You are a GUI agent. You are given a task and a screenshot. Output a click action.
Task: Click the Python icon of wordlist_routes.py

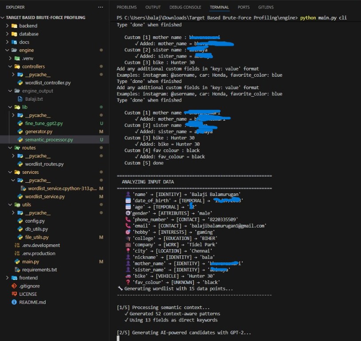(x=20, y=164)
